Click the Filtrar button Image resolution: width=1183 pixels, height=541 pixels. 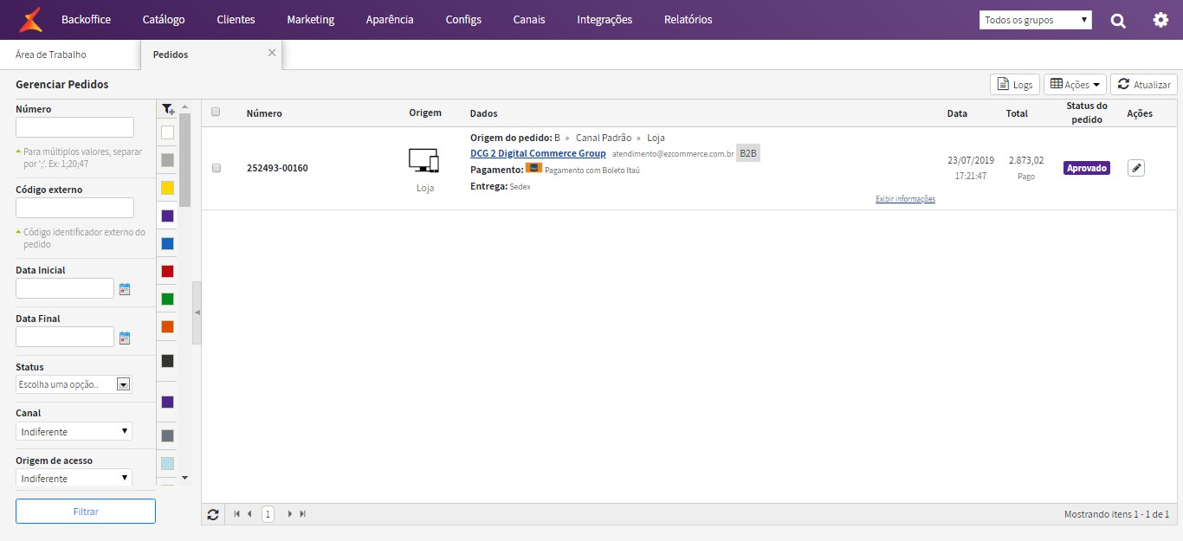86,512
